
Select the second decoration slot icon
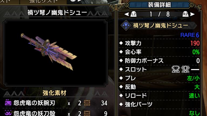tap(185, 69)
